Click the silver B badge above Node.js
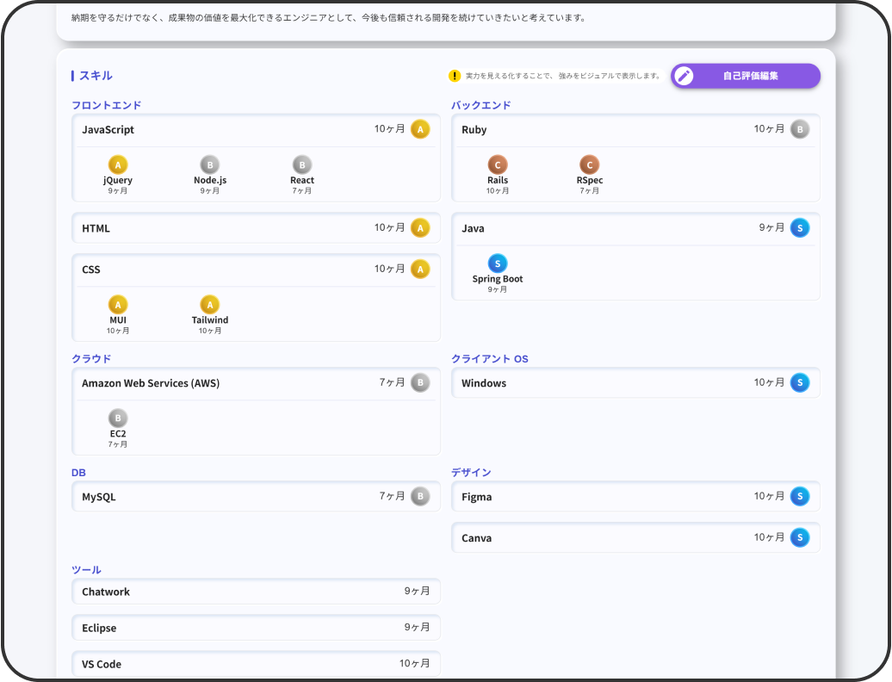The width and height of the screenshot is (892, 682). coord(209,164)
